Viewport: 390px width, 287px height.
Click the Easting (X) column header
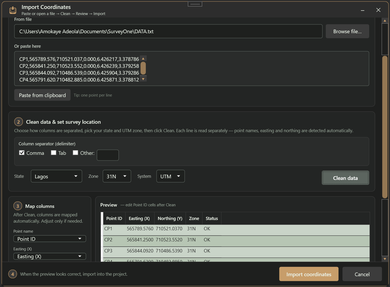pyautogui.click(x=139, y=218)
